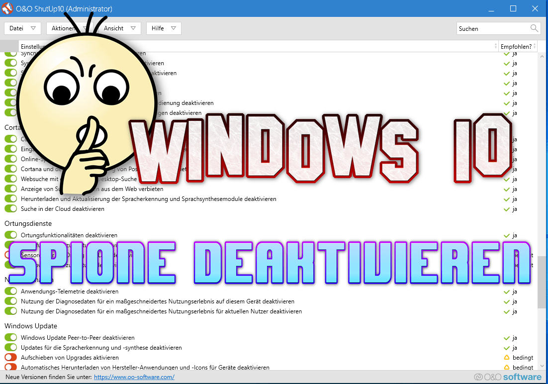Click label 'Anwendungs-Telemetrie deaktivieren'
Image resolution: width=548 pixels, height=384 pixels.
point(70,291)
